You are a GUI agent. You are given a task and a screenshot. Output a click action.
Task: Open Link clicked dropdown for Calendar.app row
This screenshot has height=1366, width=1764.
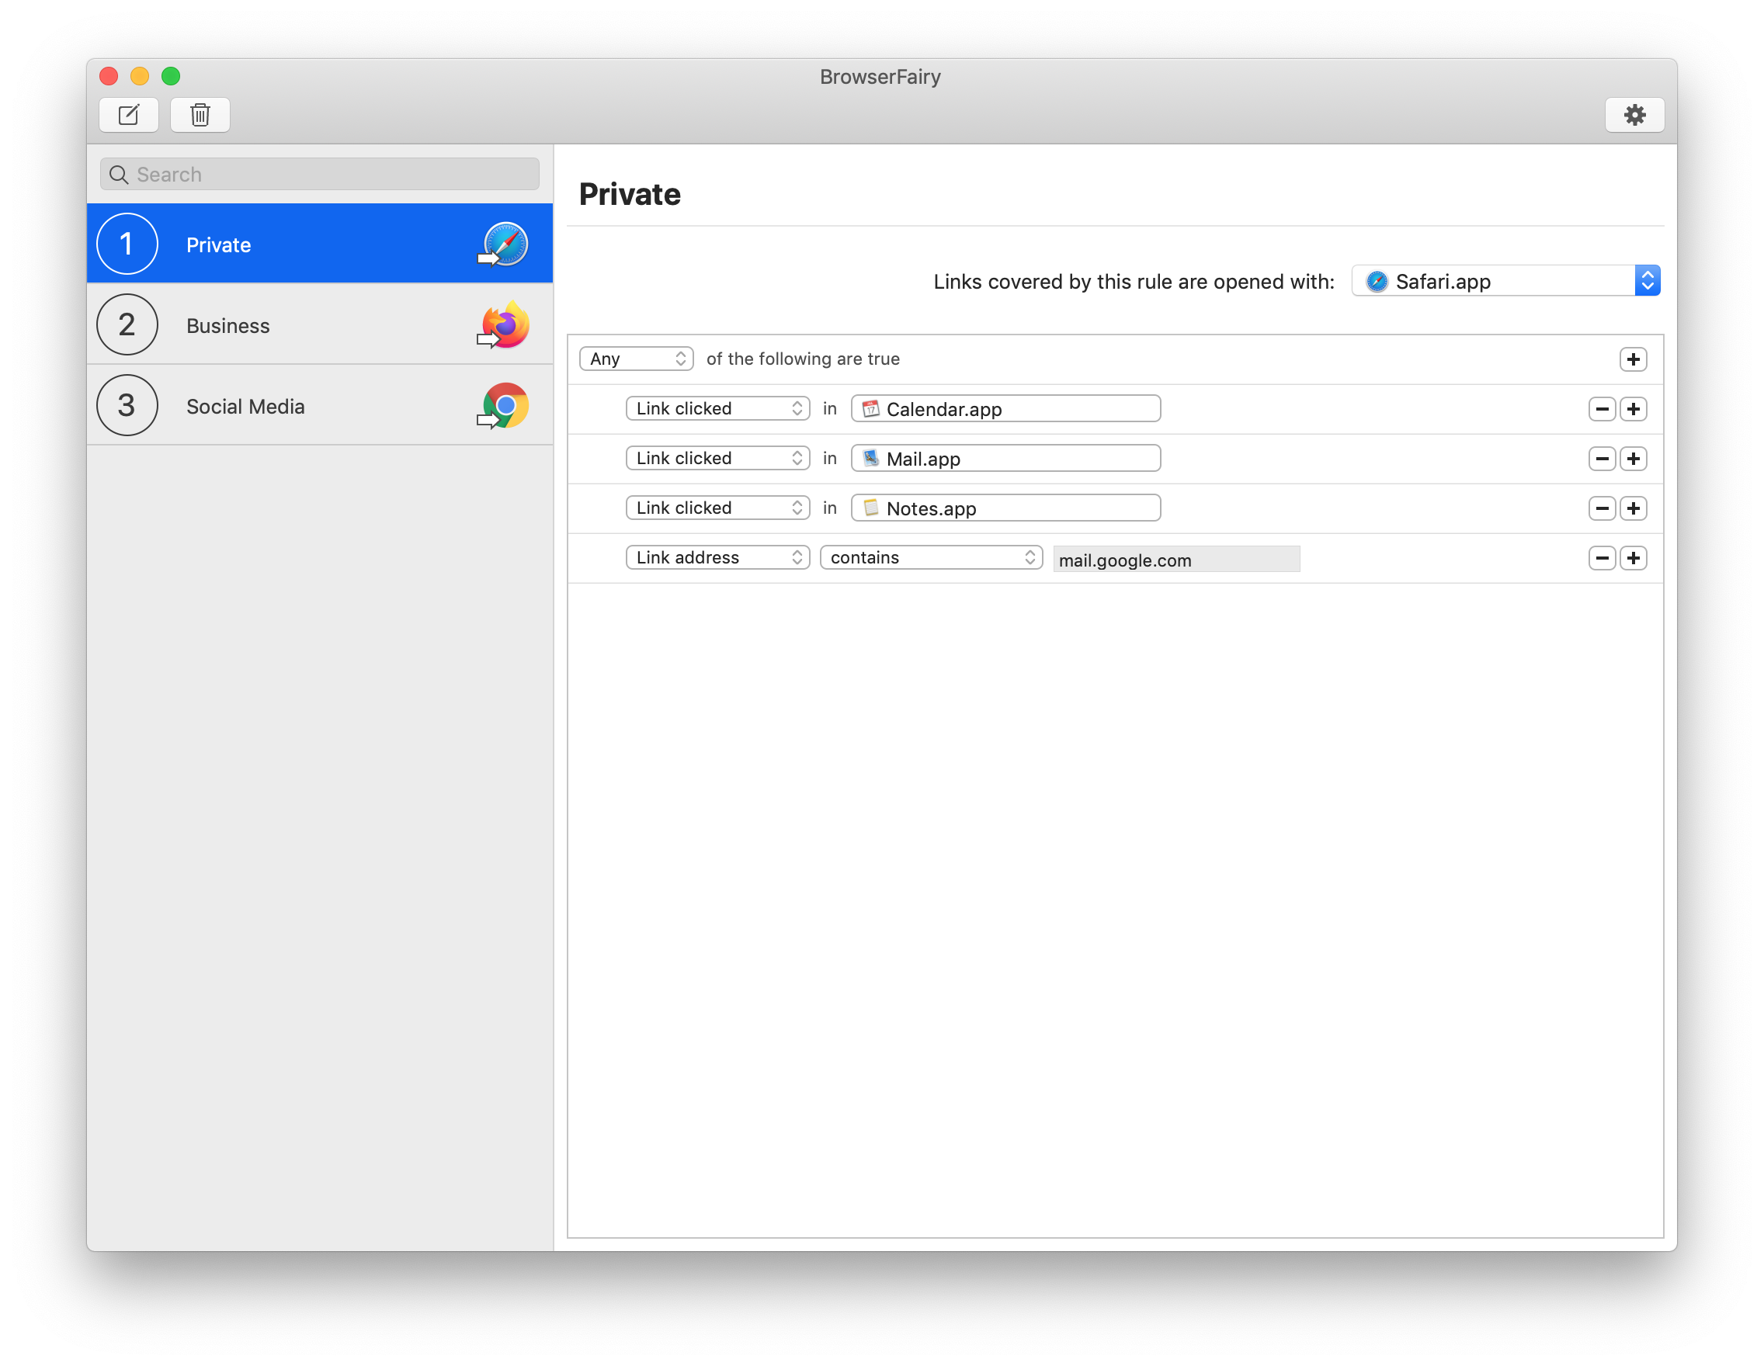[717, 408]
